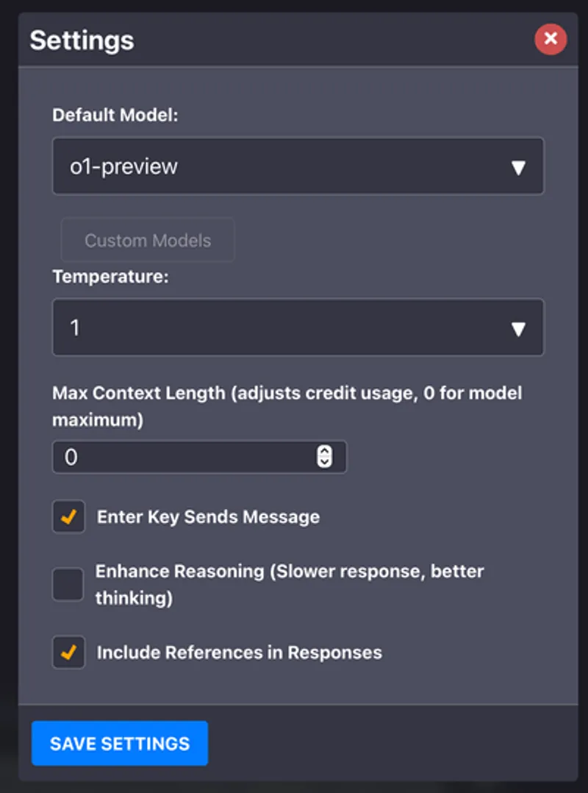This screenshot has height=793, width=588.
Task: Click the checkmark icon next to Include References
Action: (68, 652)
